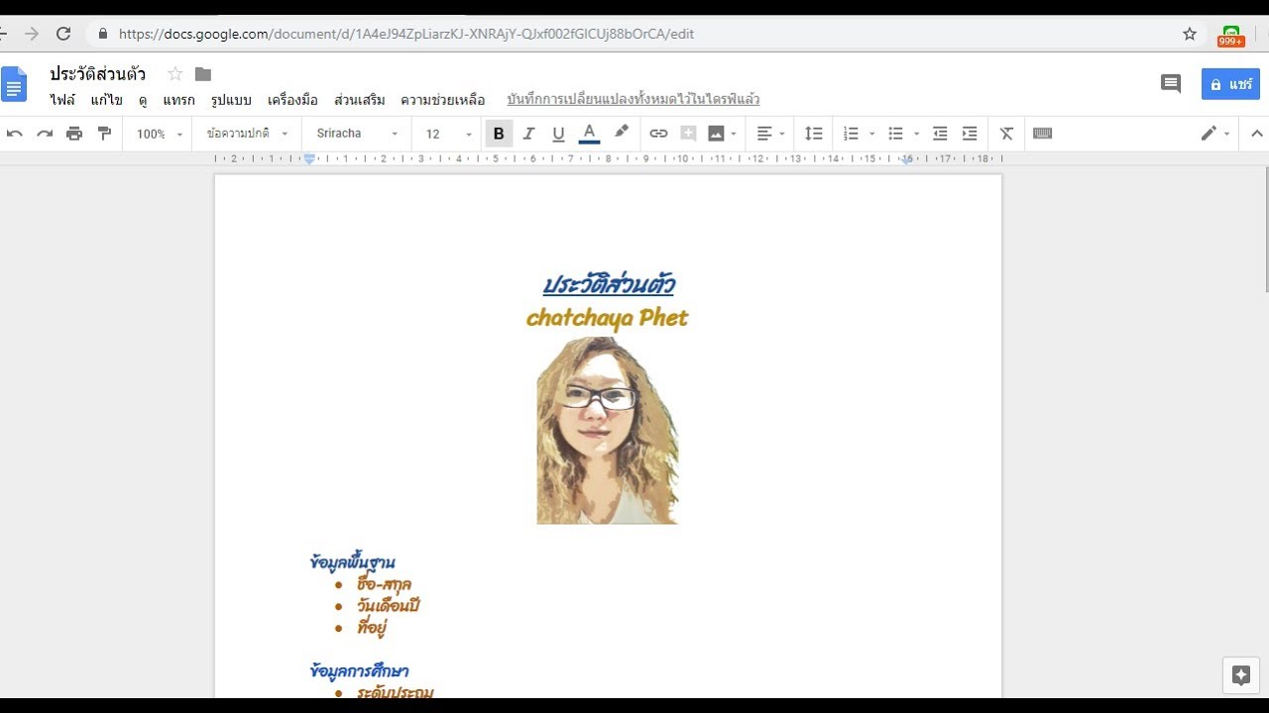The image size is (1269, 713).
Task: Click the ข้อมูลพื้นฐาน section heading
Action: [352, 562]
